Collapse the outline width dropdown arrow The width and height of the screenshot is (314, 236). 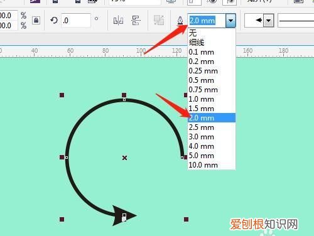point(230,21)
